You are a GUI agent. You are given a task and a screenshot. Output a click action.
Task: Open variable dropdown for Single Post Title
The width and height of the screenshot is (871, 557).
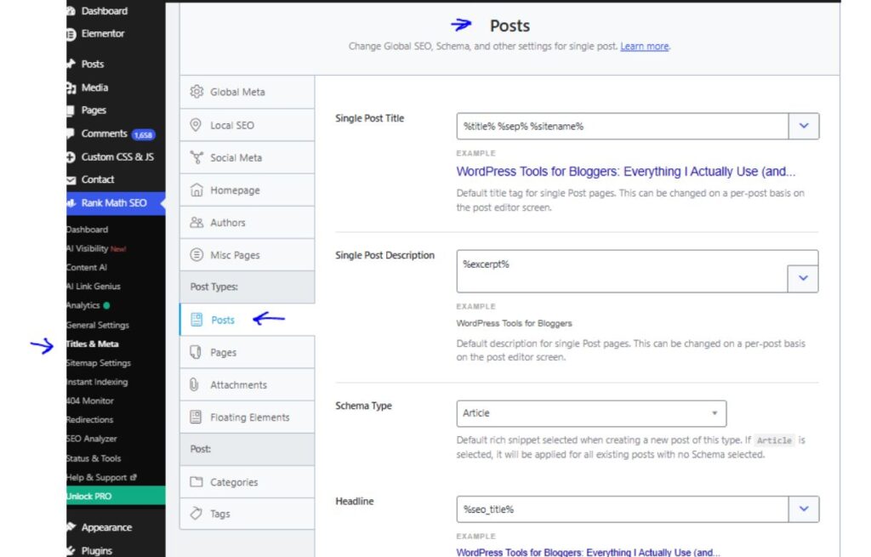click(803, 126)
